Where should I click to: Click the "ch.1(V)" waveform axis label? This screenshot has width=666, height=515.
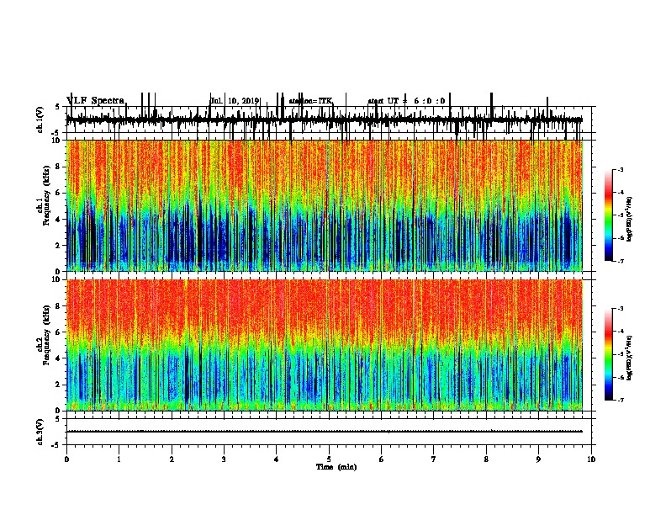coord(40,119)
